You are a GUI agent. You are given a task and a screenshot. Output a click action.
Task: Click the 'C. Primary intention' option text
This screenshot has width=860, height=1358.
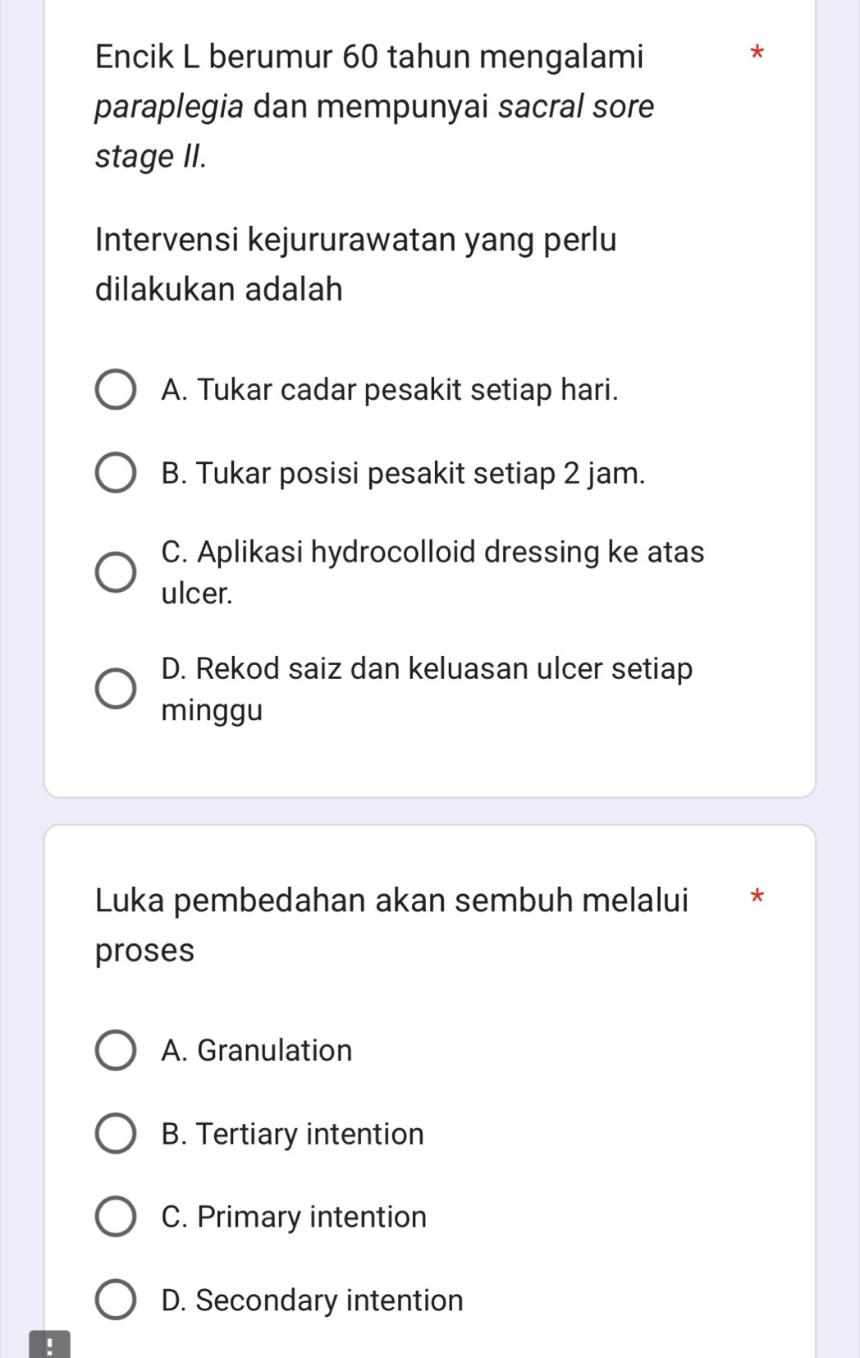point(294,1216)
